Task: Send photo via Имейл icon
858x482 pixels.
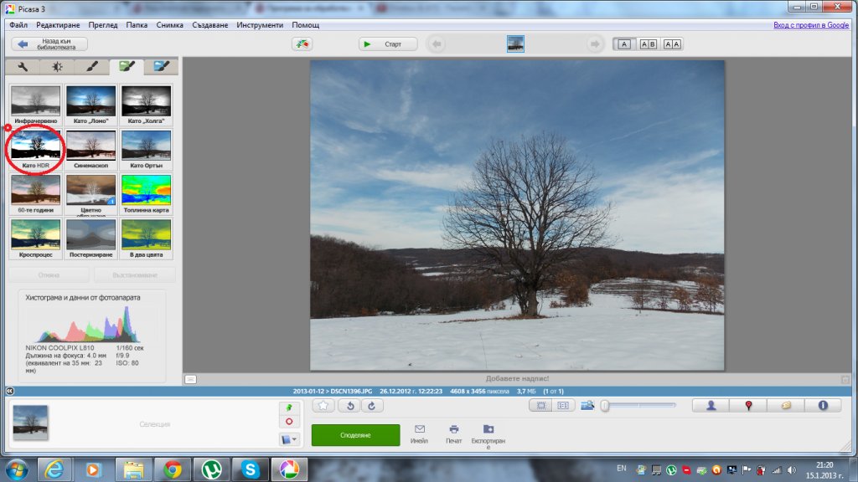Action: point(419,434)
